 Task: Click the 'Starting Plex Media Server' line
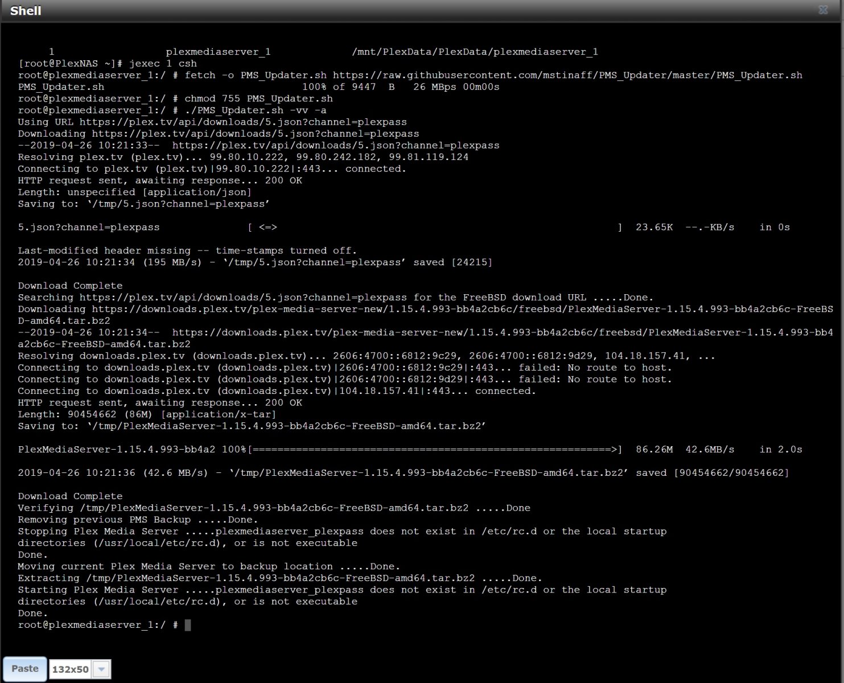342,590
